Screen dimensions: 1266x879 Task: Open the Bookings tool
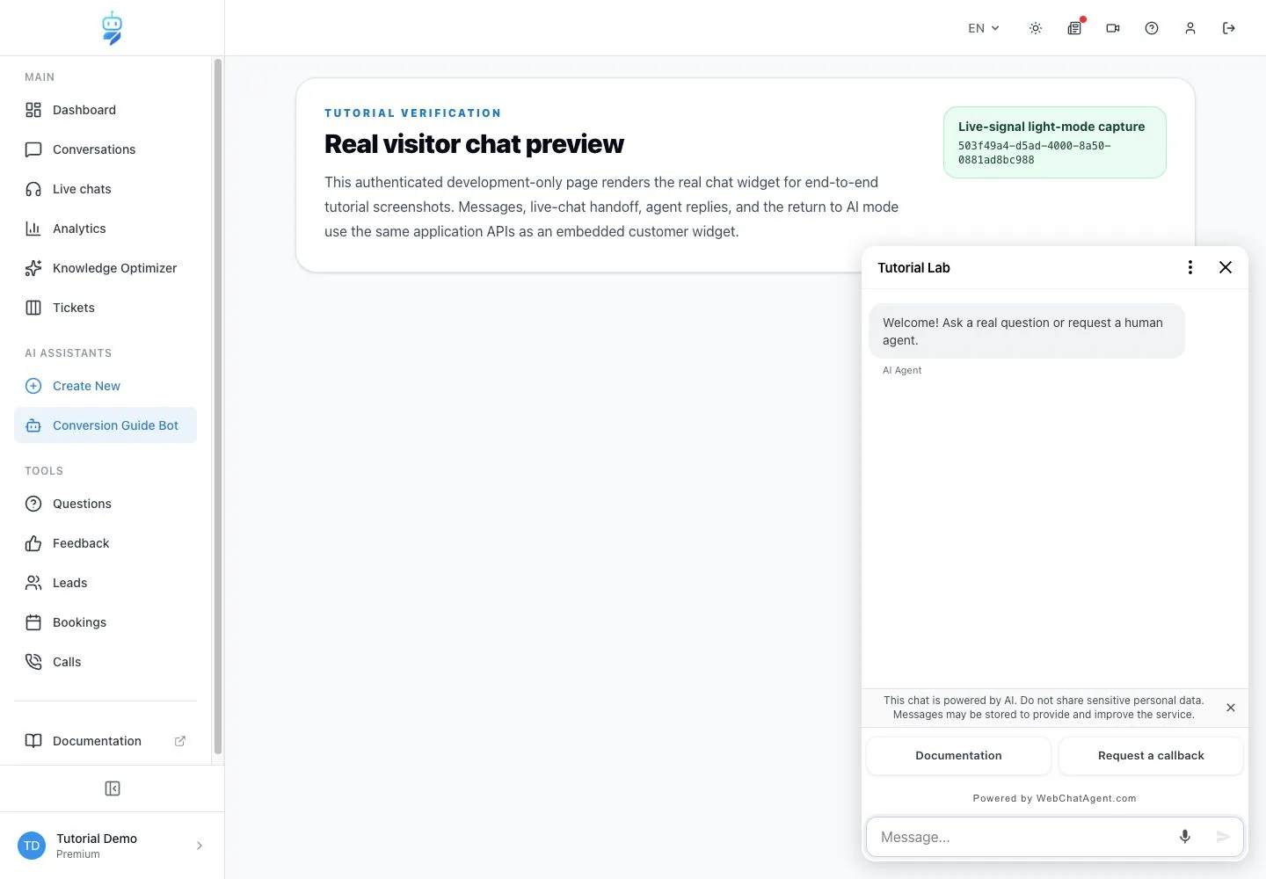click(x=105, y=622)
